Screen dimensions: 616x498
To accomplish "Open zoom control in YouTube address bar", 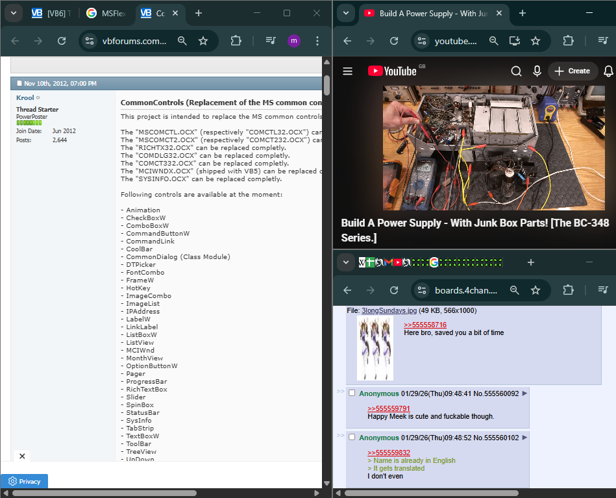I will (x=494, y=41).
